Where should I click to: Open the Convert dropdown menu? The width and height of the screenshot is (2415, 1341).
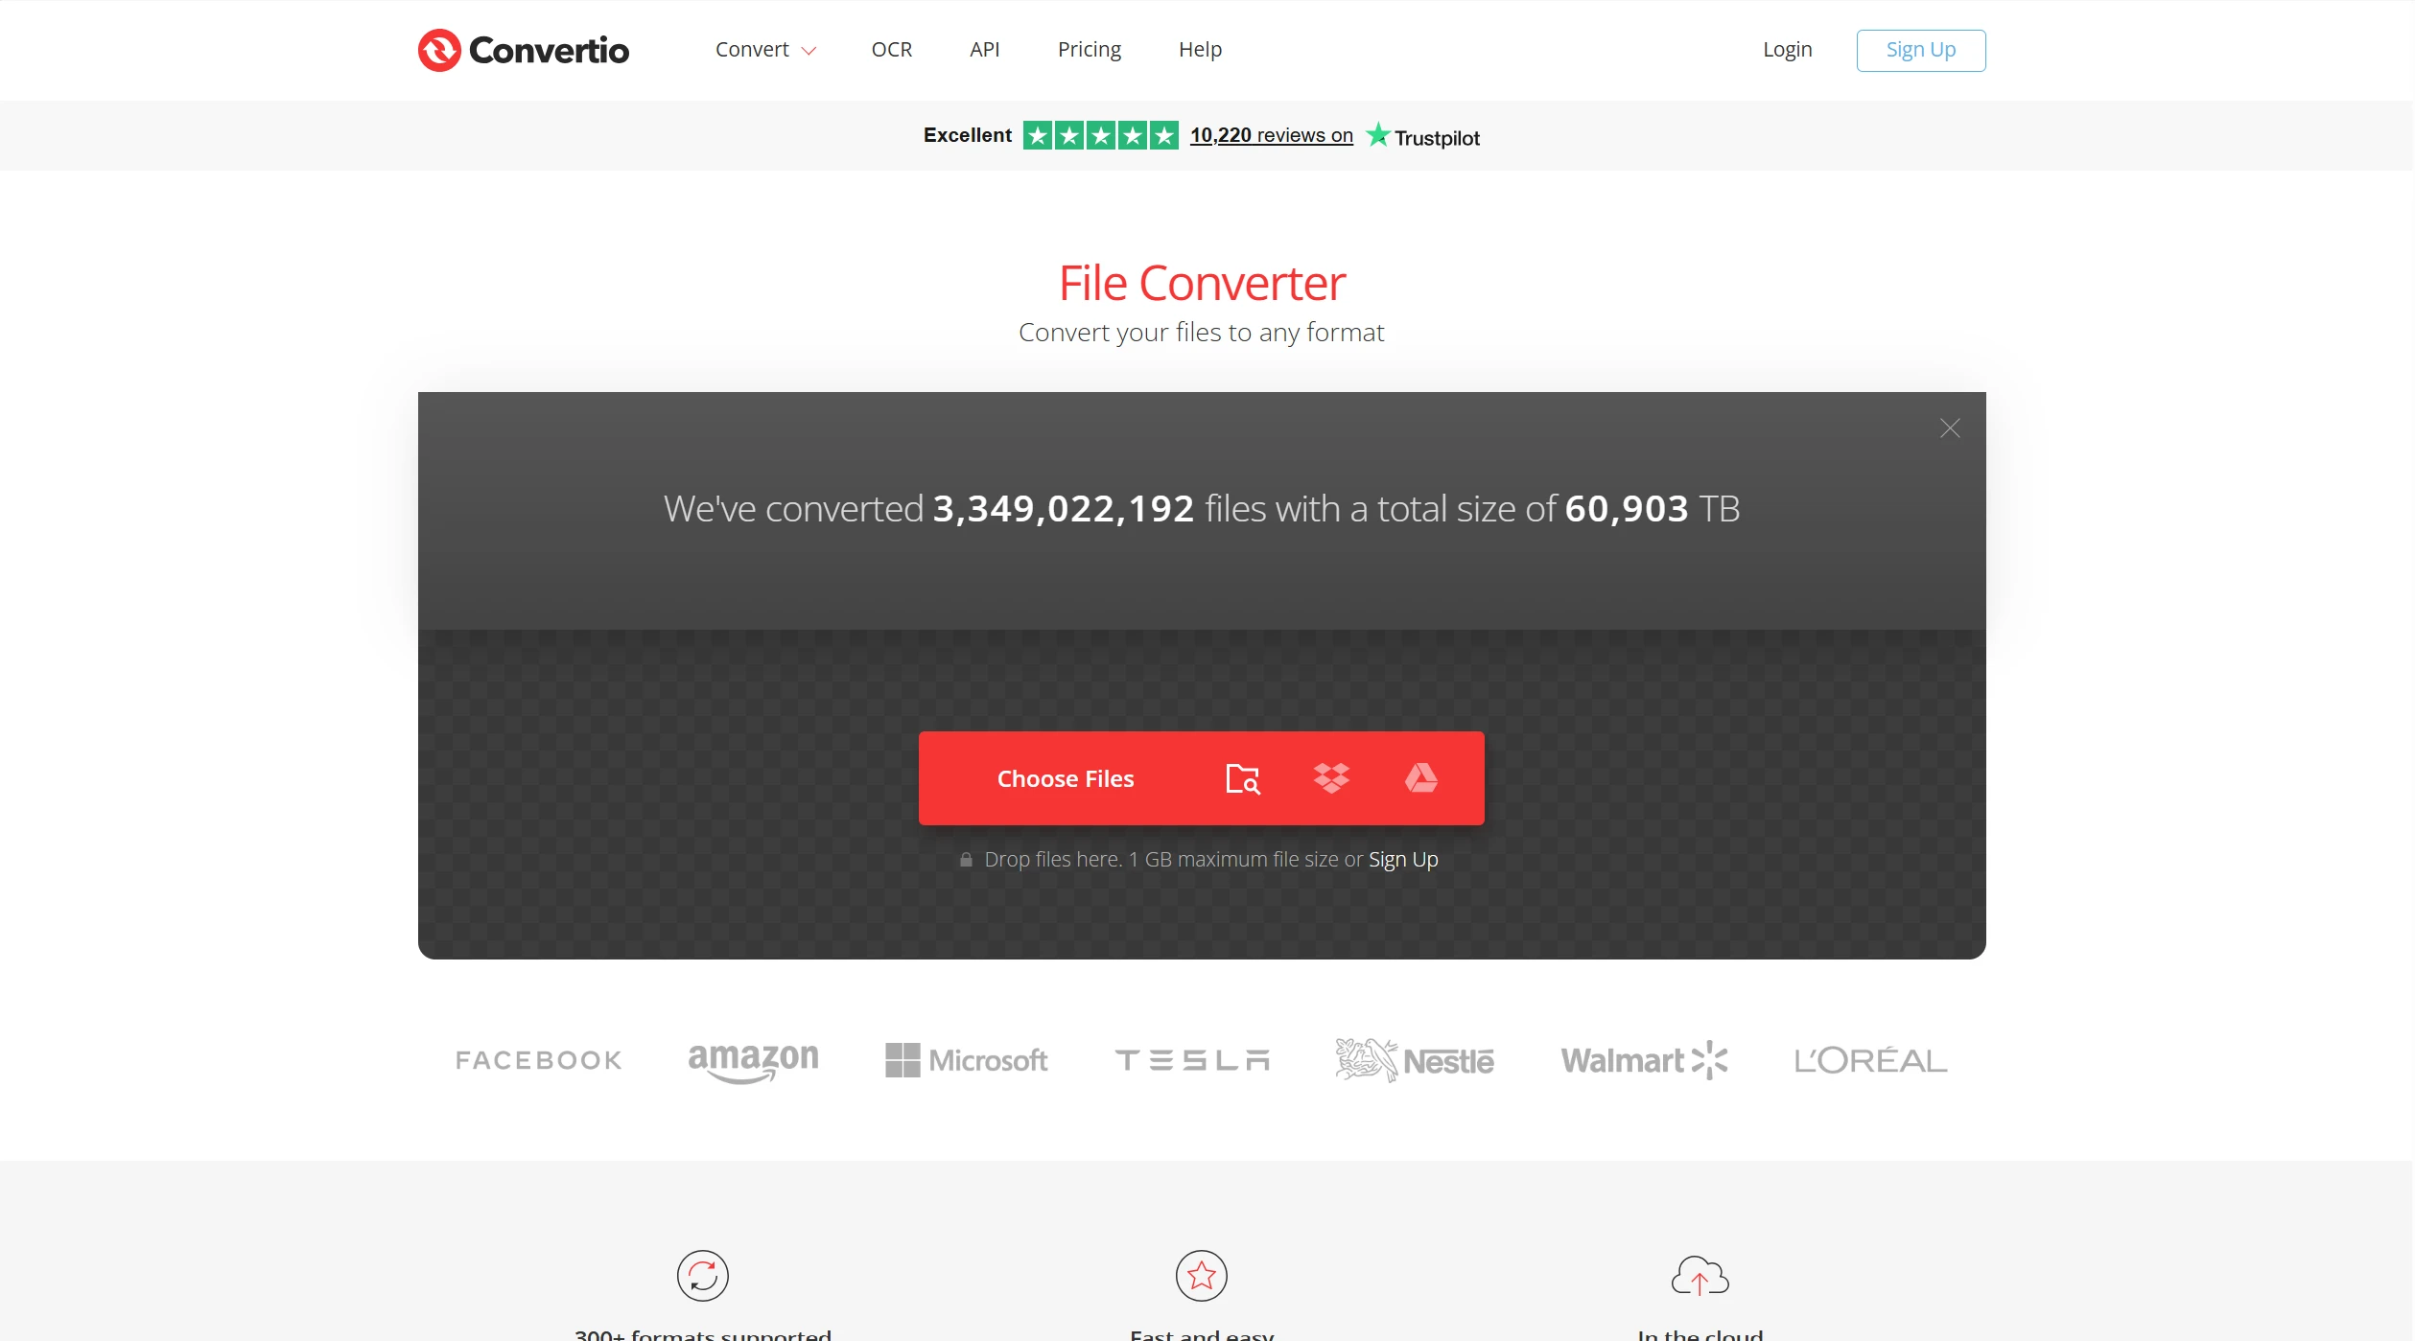click(x=765, y=50)
